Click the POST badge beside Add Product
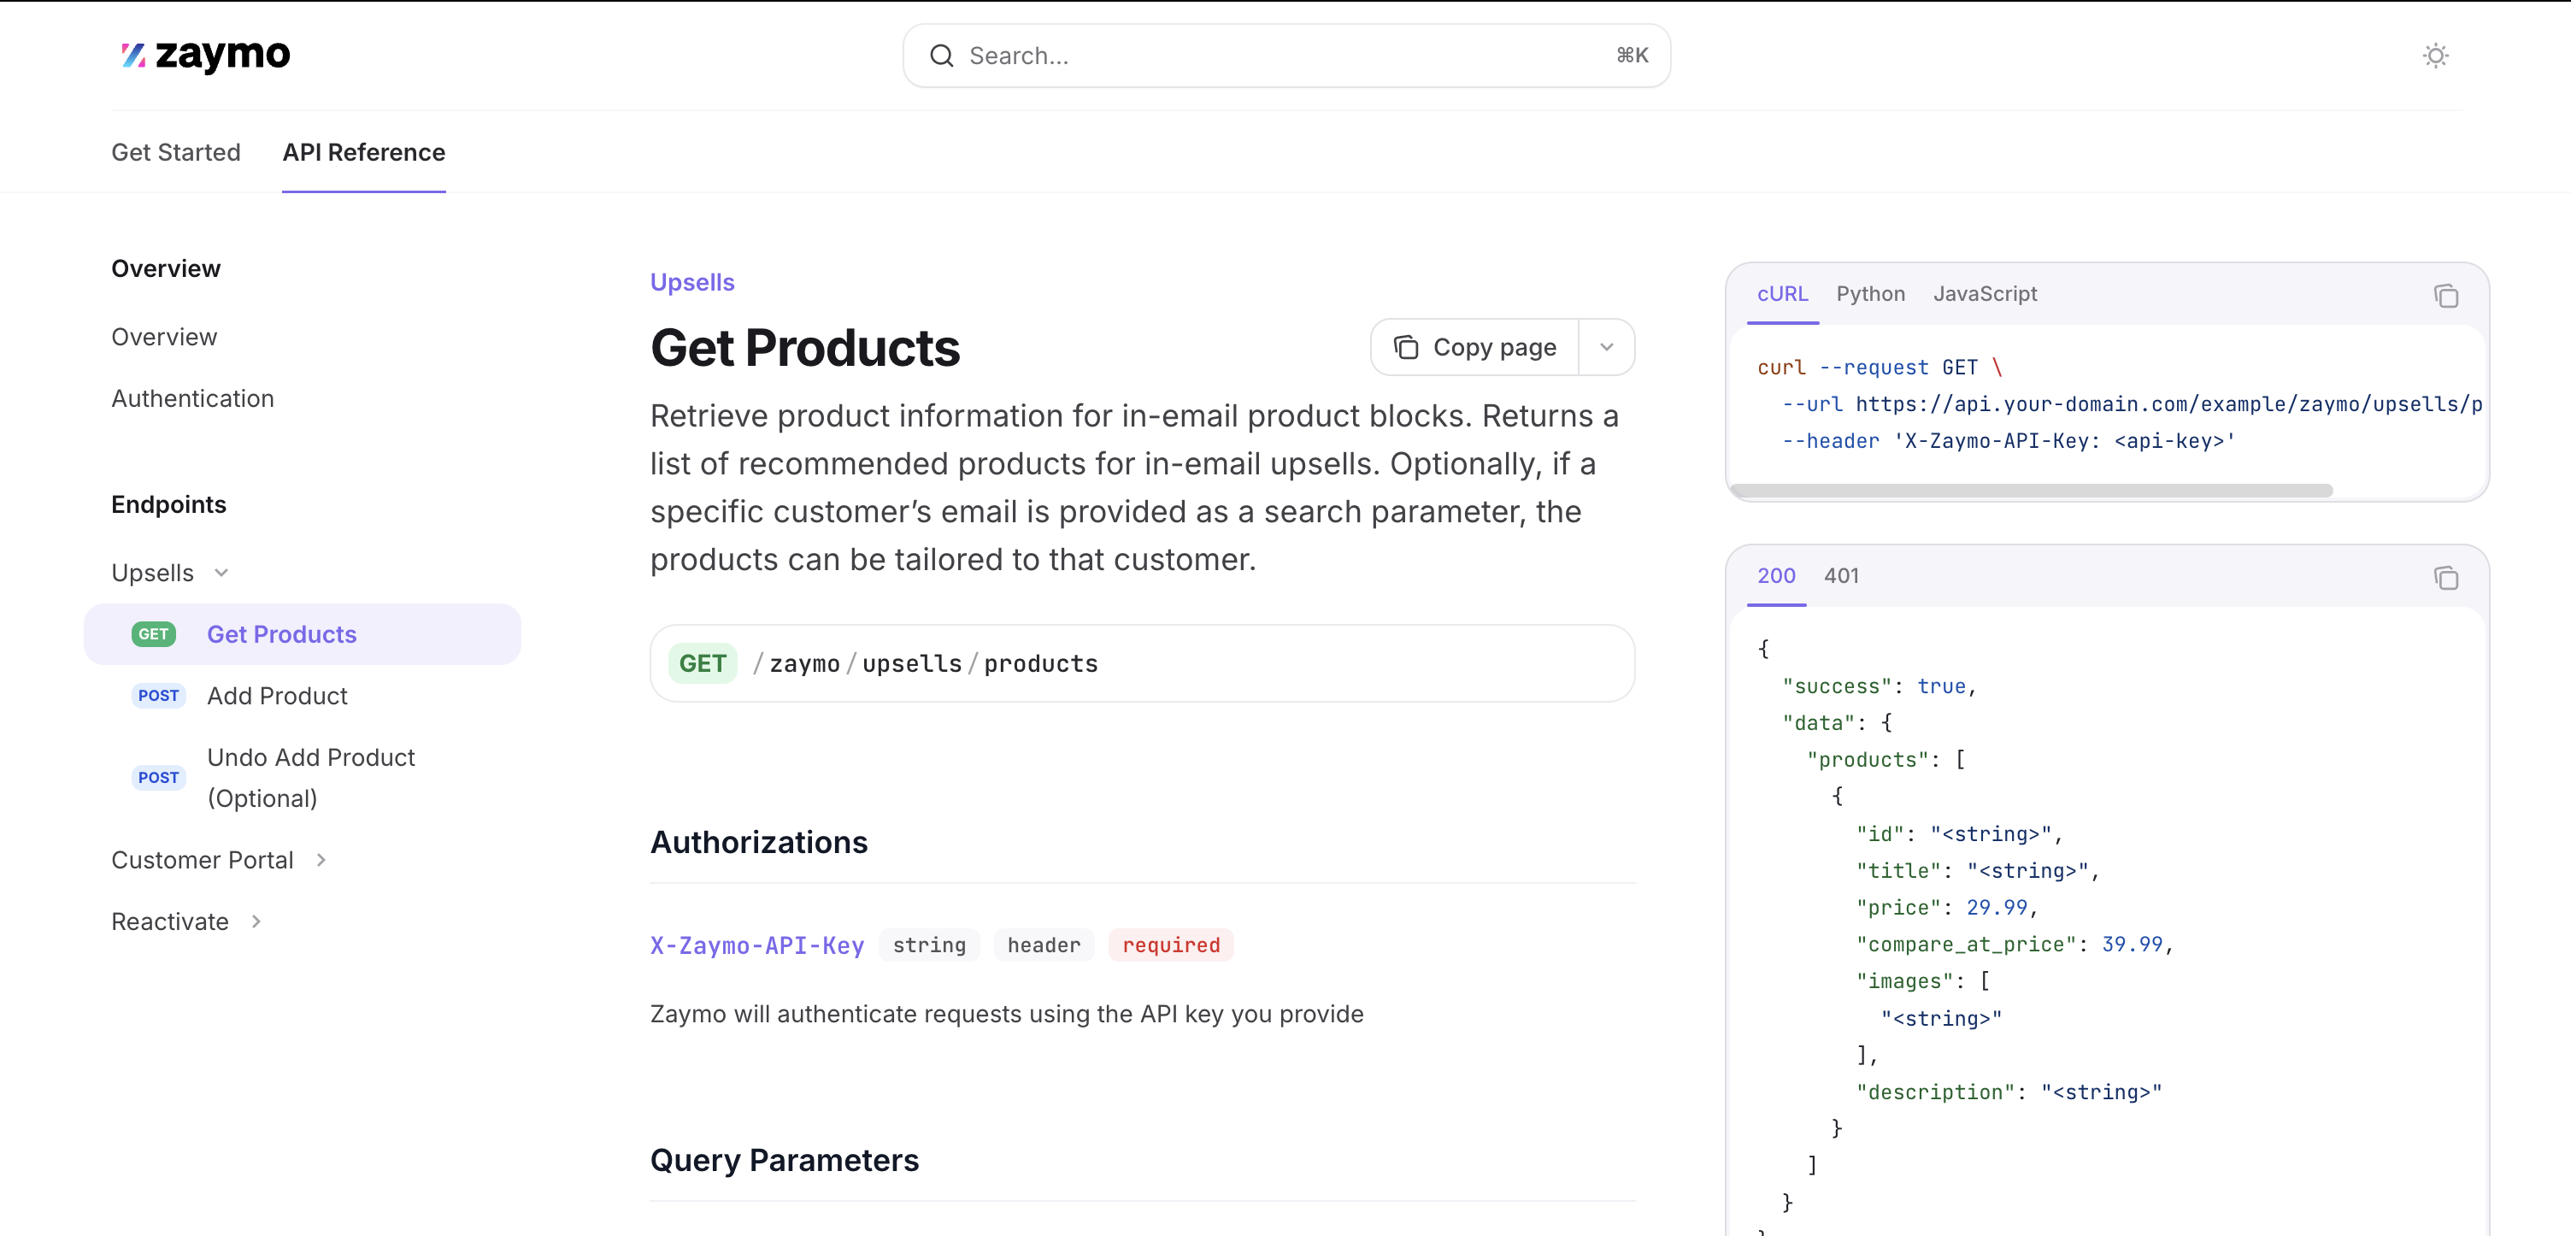The image size is (2571, 1236). pos(159,696)
